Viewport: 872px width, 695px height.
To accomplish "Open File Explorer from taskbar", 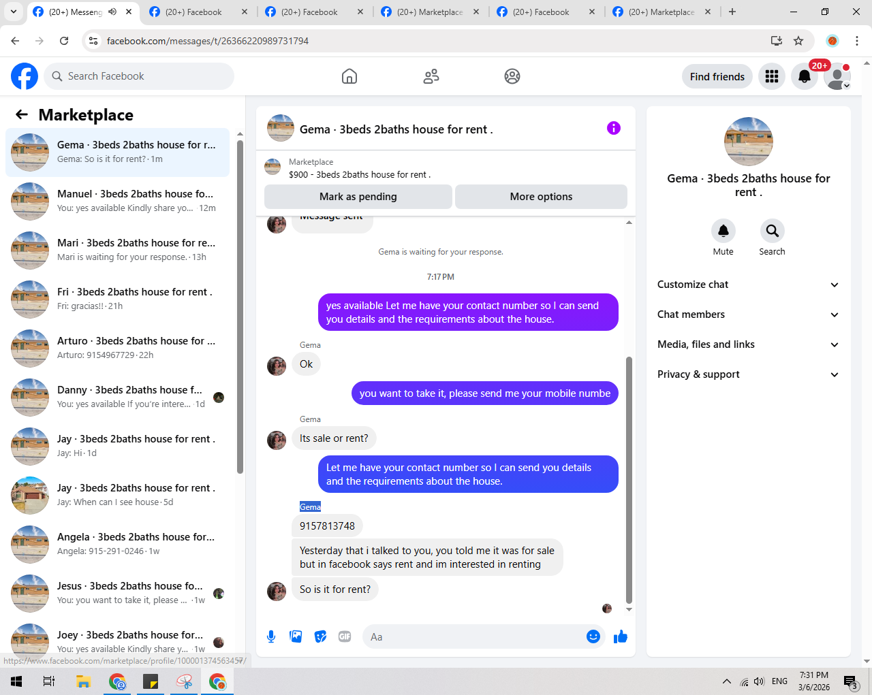I will click(x=83, y=681).
